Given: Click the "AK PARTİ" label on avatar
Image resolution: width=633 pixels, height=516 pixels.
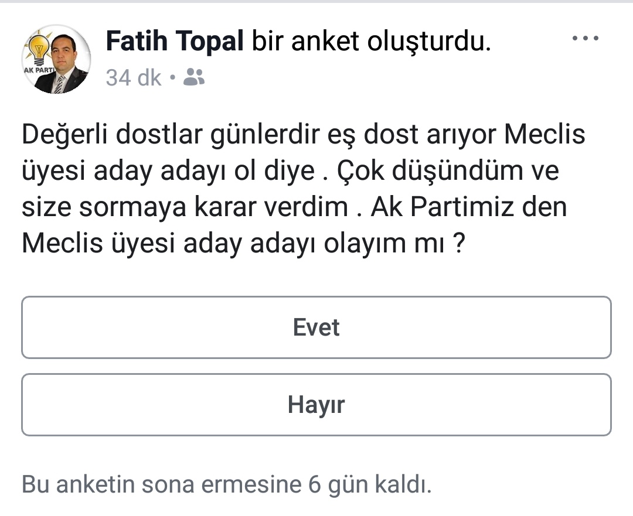Looking at the screenshot, I should click(x=36, y=70).
